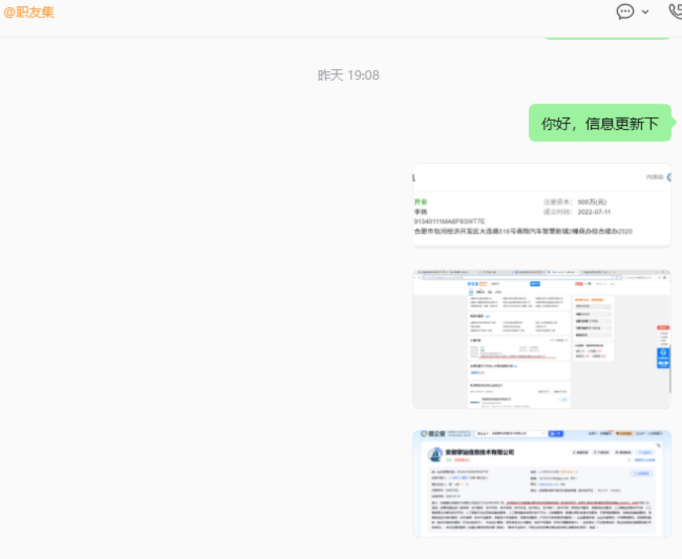Open the @职友集 contact name
The width and height of the screenshot is (682, 559).
(x=29, y=12)
